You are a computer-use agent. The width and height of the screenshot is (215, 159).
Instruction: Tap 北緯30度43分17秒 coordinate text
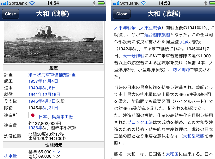[46, 134]
